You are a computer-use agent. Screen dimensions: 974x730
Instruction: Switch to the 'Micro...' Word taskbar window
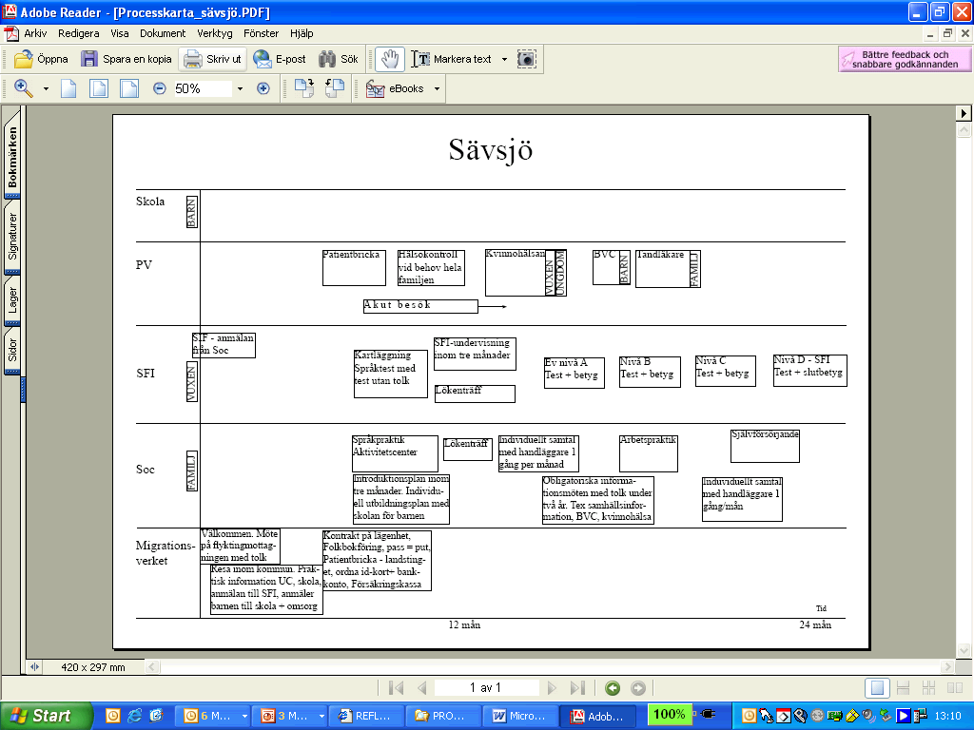click(x=519, y=716)
